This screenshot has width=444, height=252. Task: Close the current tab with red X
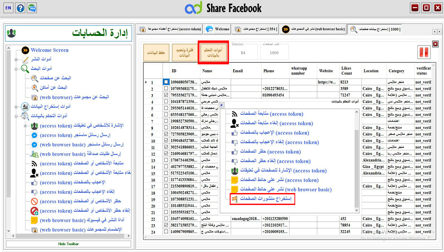436,44
